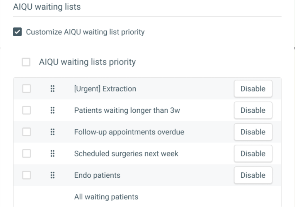
Task: Uncheck Customize AIQU waiting list priority
Action: tap(17, 32)
